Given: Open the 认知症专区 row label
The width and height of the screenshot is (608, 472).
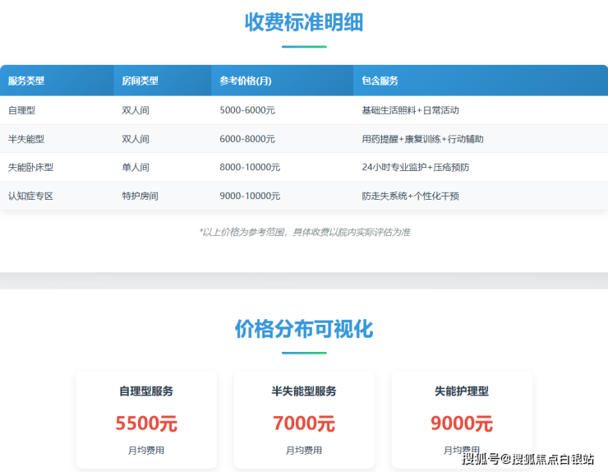Looking at the screenshot, I should pos(30,197).
